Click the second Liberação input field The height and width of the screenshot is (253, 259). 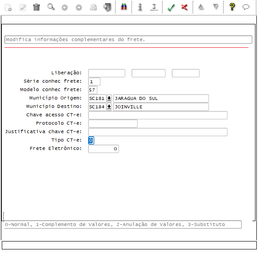coord(148,73)
